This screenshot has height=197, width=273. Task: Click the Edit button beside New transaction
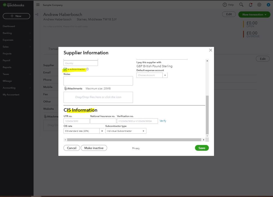click(229, 14)
